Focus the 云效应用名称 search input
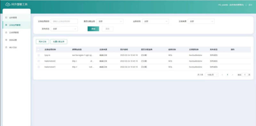256x126 pixels. [x=64, y=21]
